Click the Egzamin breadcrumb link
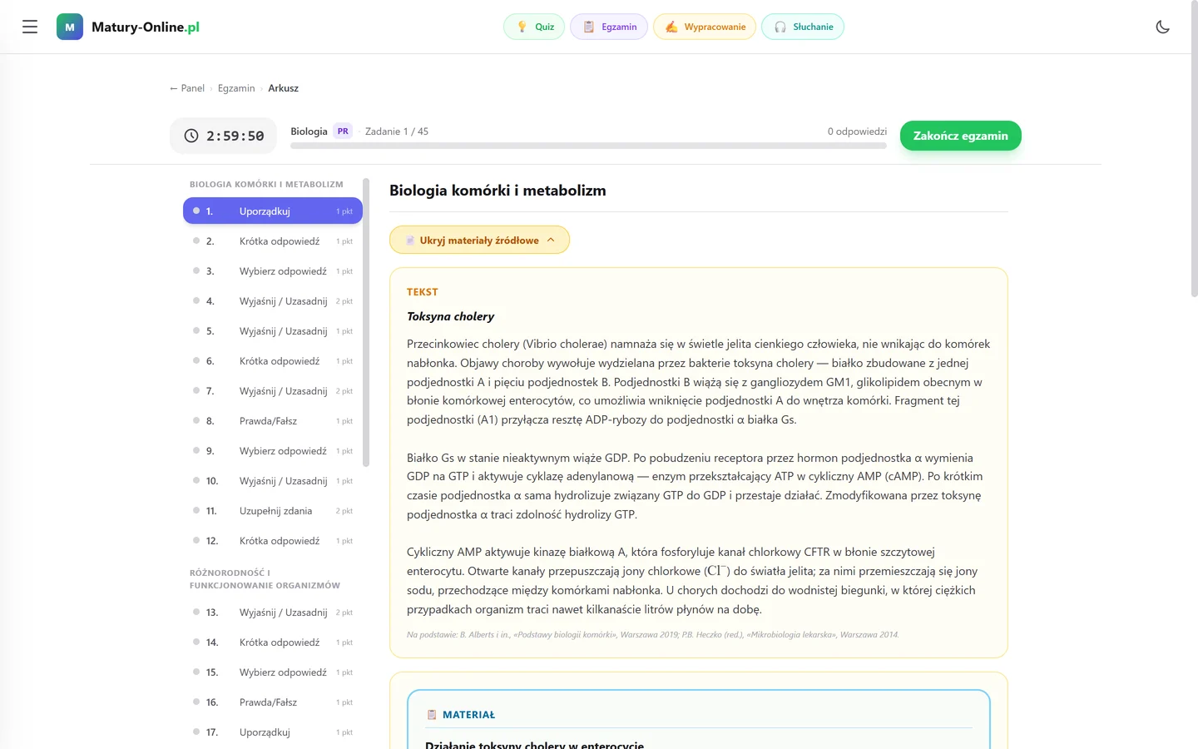The height and width of the screenshot is (749, 1198). tap(236, 88)
